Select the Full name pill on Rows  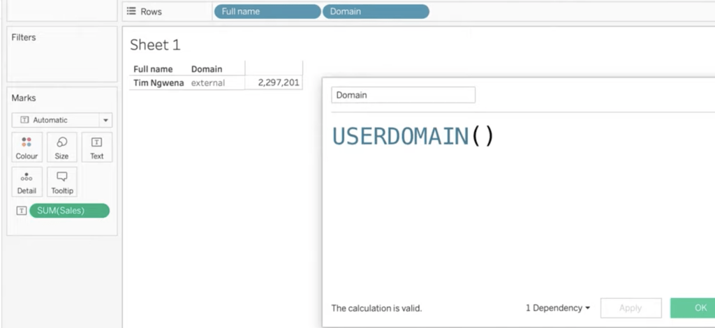click(267, 11)
